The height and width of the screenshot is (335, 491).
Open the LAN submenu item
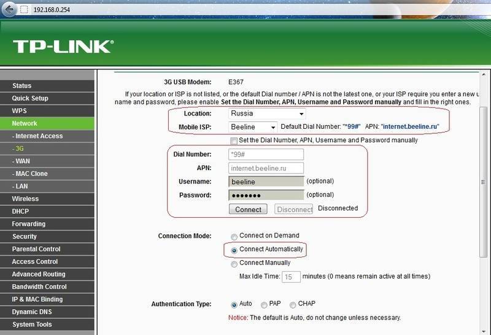click(x=47, y=186)
